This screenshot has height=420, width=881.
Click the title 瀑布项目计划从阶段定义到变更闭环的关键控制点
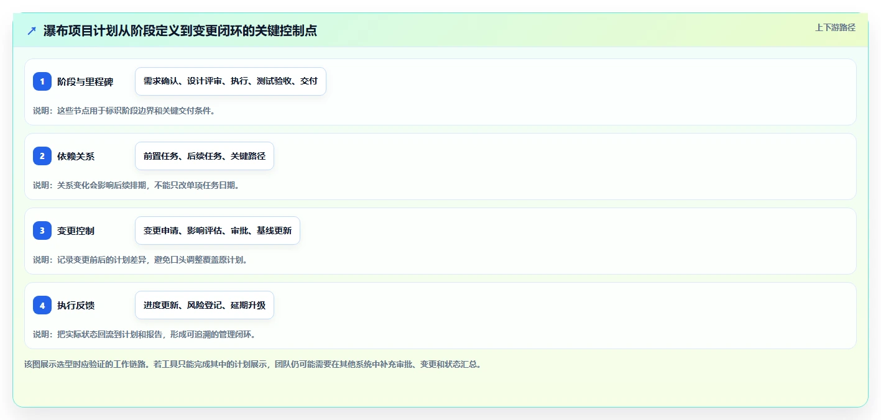coord(180,31)
